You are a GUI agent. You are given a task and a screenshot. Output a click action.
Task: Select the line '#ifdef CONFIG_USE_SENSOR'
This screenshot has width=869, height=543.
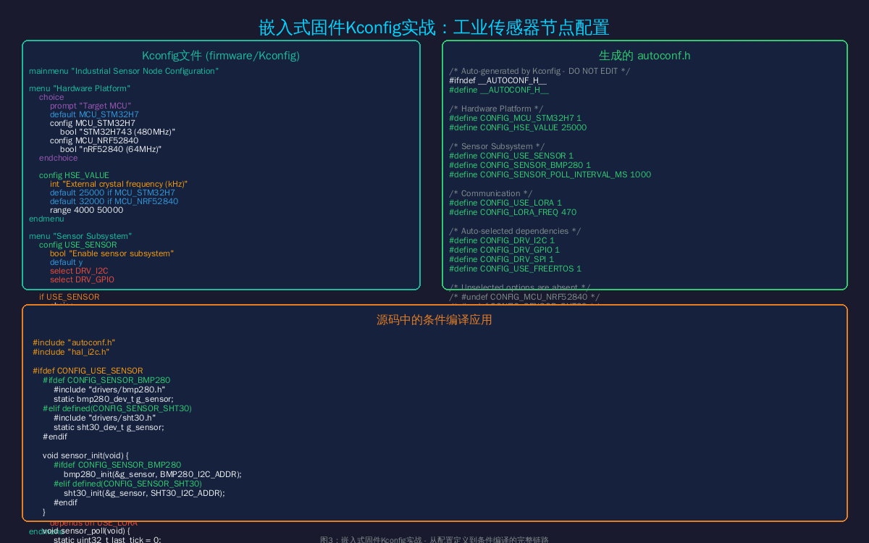tap(88, 371)
